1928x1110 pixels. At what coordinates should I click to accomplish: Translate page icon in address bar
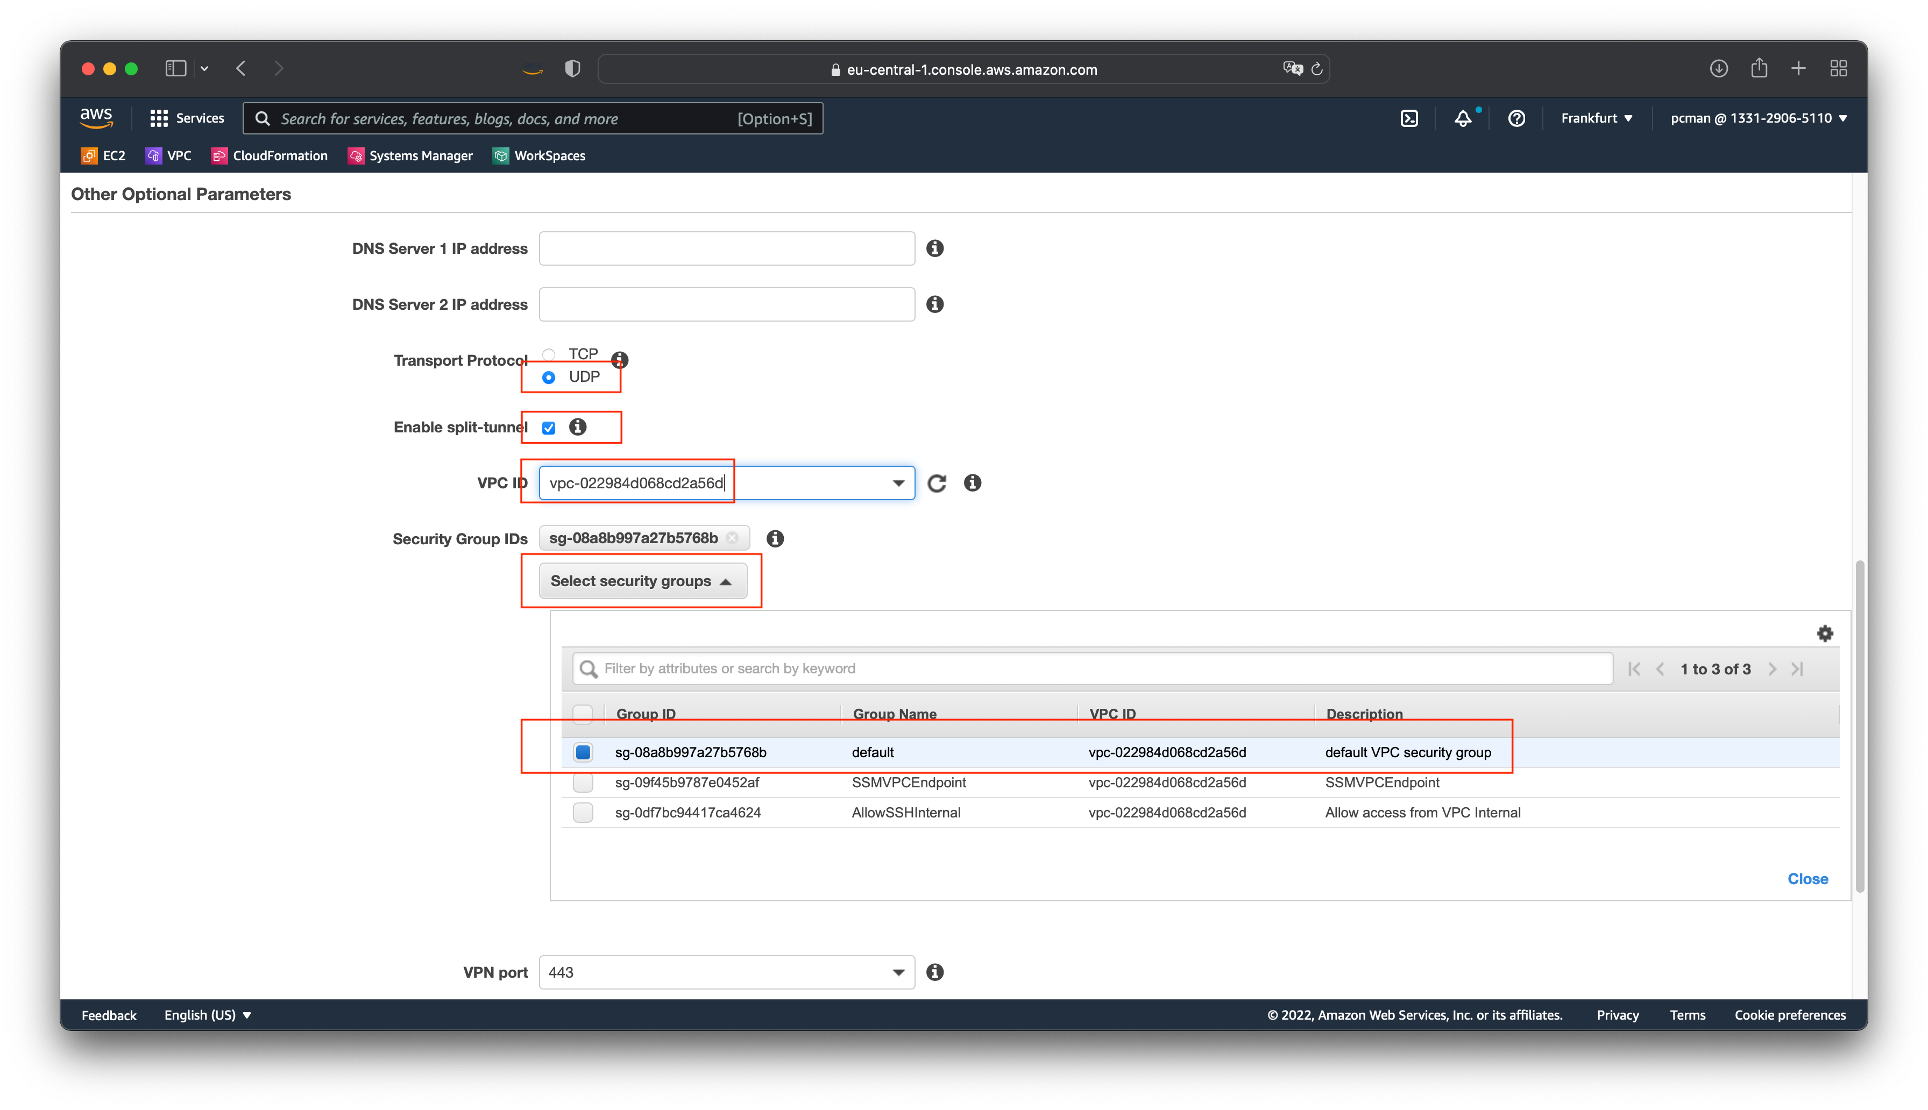pyautogui.click(x=1293, y=69)
